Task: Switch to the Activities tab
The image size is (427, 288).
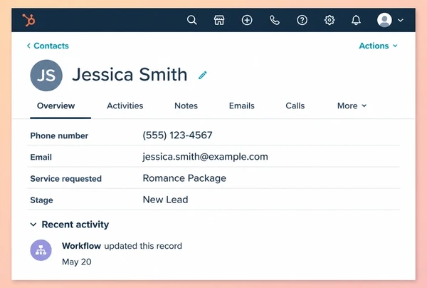Action: coord(125,106)
